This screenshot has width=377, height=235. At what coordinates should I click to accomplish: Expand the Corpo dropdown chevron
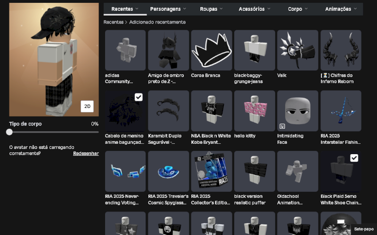[x=306, y=9]
